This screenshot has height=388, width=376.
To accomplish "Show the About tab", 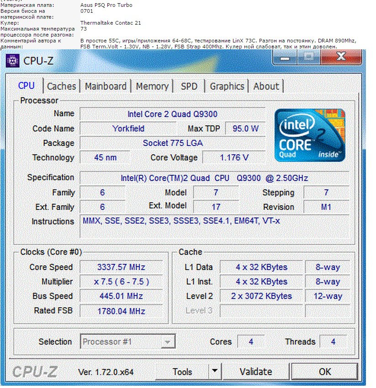I will tap(266, 86).
